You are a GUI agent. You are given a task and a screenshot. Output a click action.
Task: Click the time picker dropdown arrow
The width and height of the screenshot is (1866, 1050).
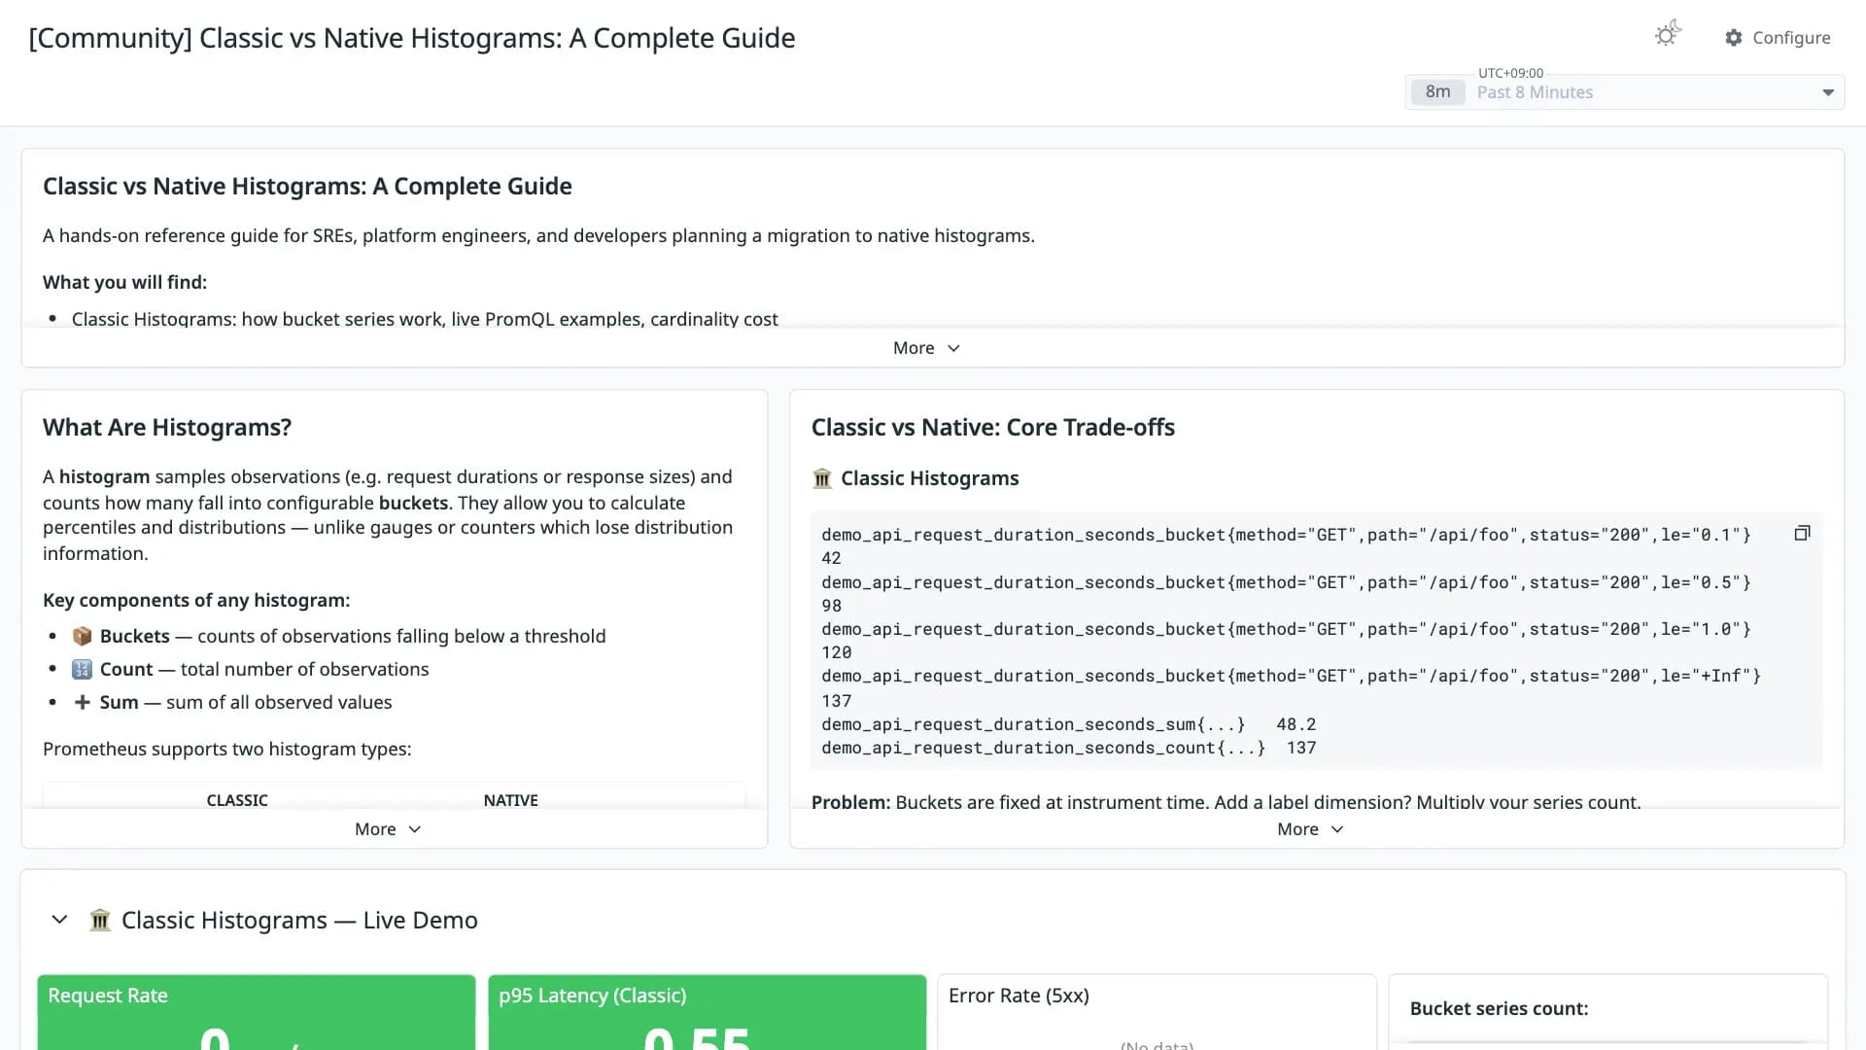tap(1828, 92)
